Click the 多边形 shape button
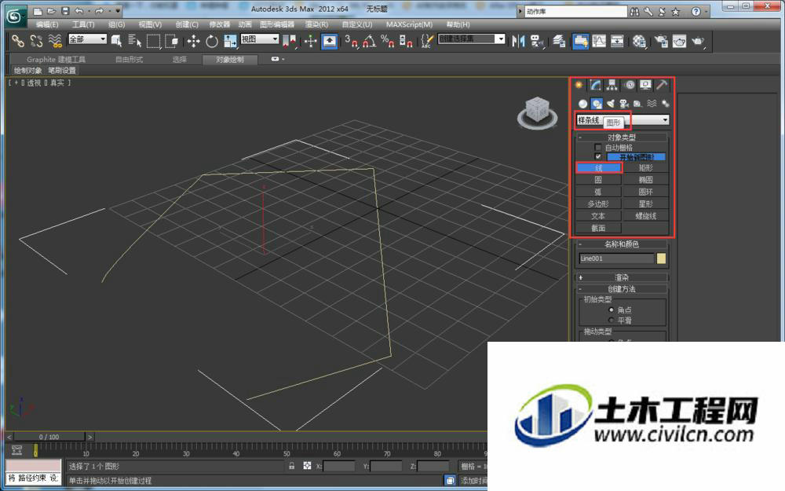This screenshot has width=785, height=491. click(x=599, y=203)
